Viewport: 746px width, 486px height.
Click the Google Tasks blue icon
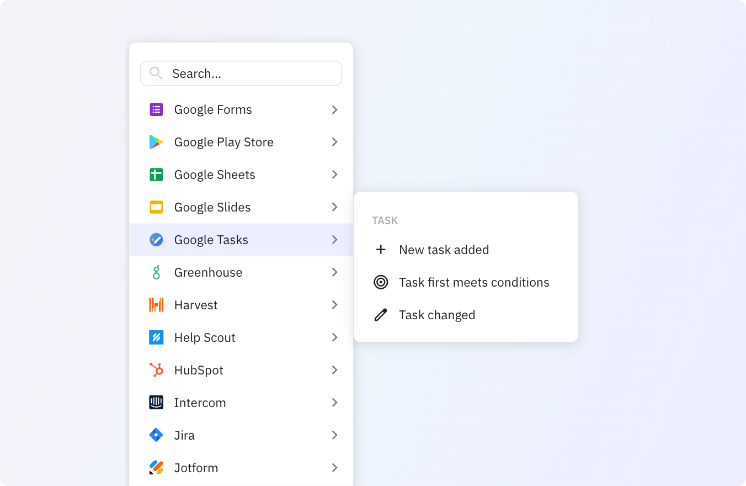click(156, 240)
